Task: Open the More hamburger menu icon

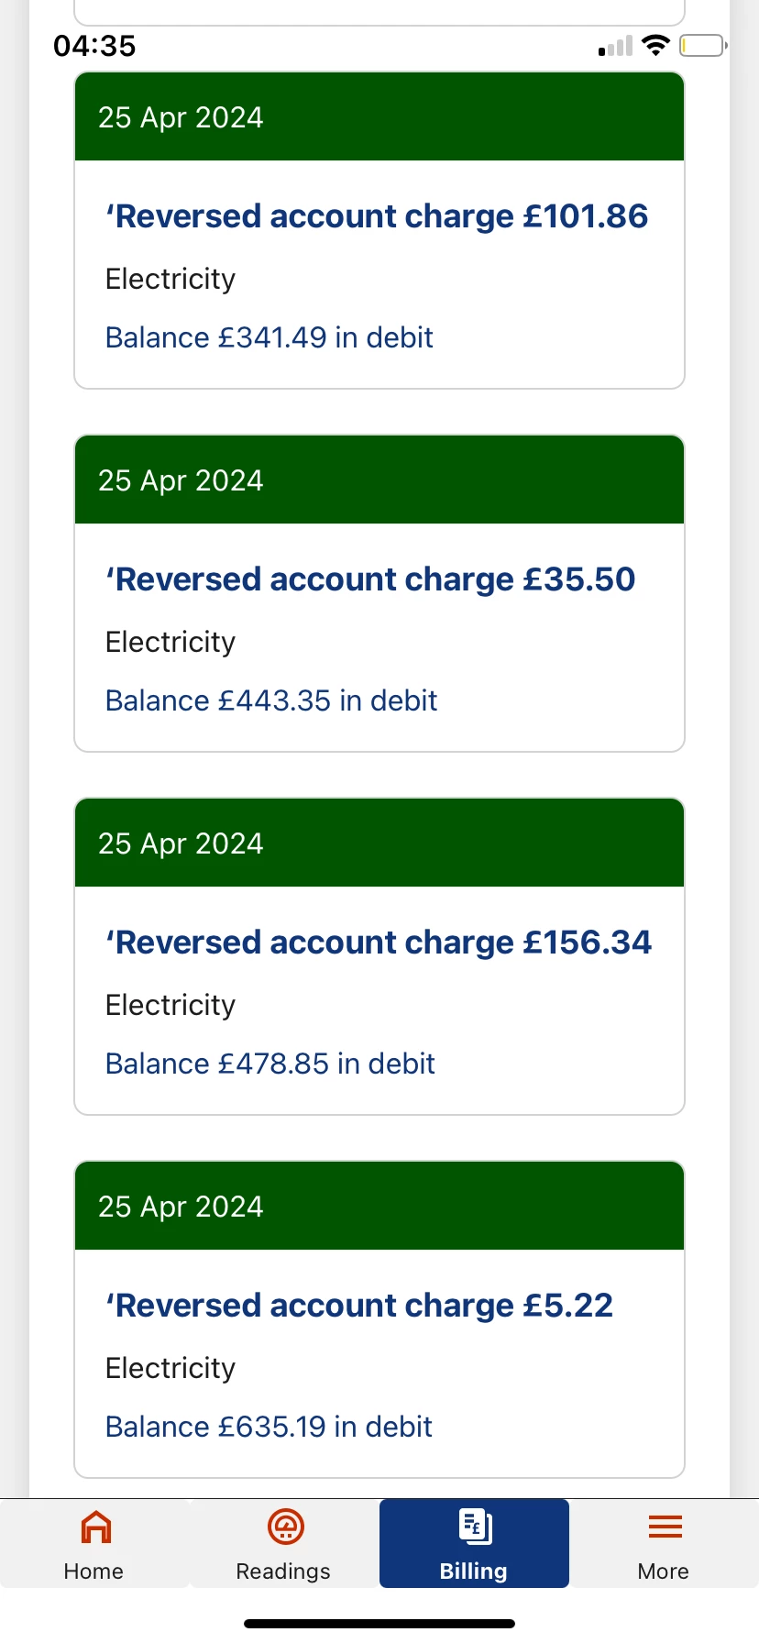Action: tap(665, 1527)
